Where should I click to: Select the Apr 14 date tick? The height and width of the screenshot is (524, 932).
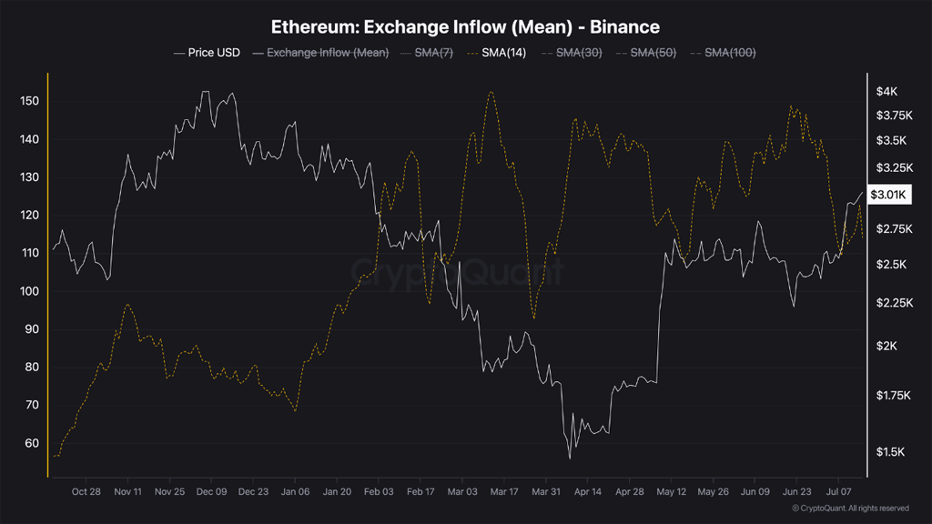pos(588,492)
